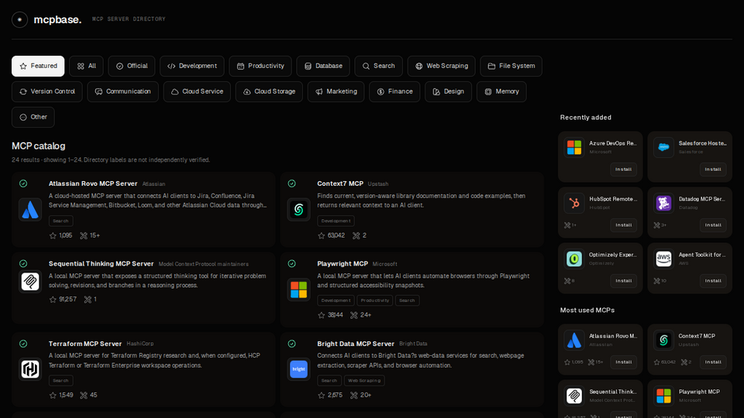Filter by Official servers

[132, 67]
